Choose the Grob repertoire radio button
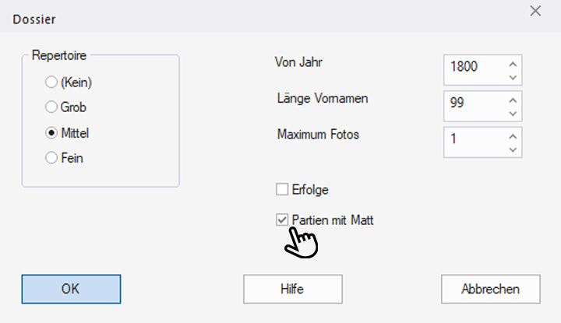561x323 pixels. [52, 107]
